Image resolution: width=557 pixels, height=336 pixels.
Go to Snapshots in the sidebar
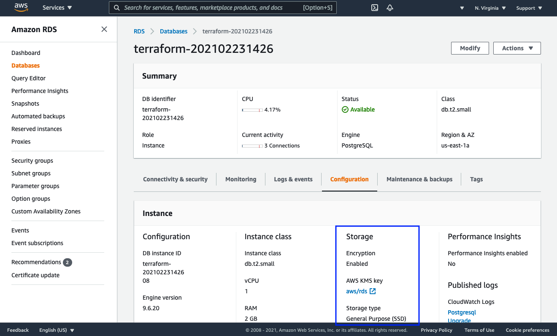(x=25, y=104)
